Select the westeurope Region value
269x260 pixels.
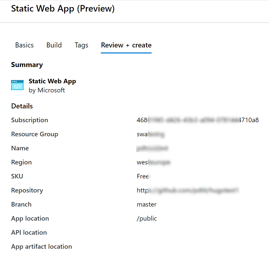click(153, 162)
